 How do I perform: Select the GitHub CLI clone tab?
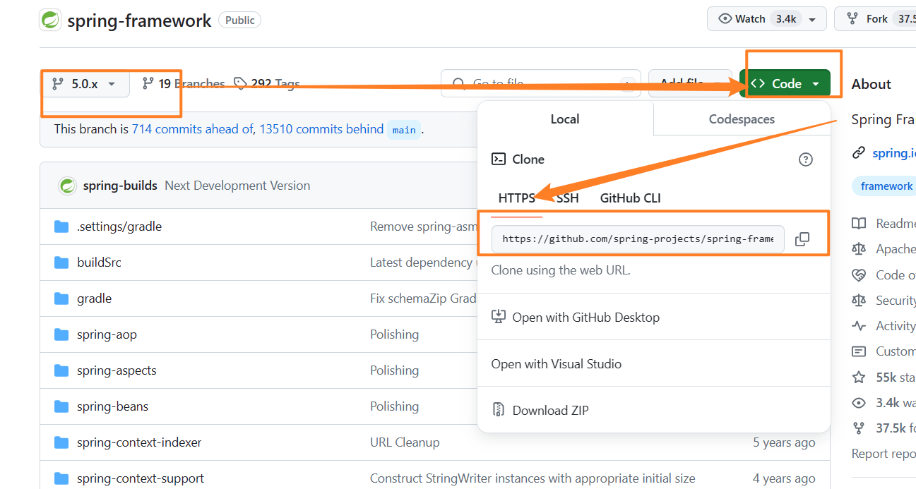630,198
